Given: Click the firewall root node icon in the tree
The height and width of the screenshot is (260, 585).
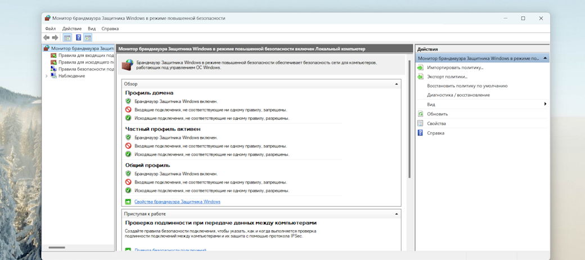Looking at the screenshot, I should coord(47,48).
